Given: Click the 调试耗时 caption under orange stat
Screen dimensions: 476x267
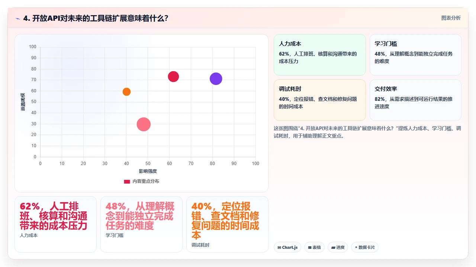Looking at the screenshot, I should click(200, 245).
